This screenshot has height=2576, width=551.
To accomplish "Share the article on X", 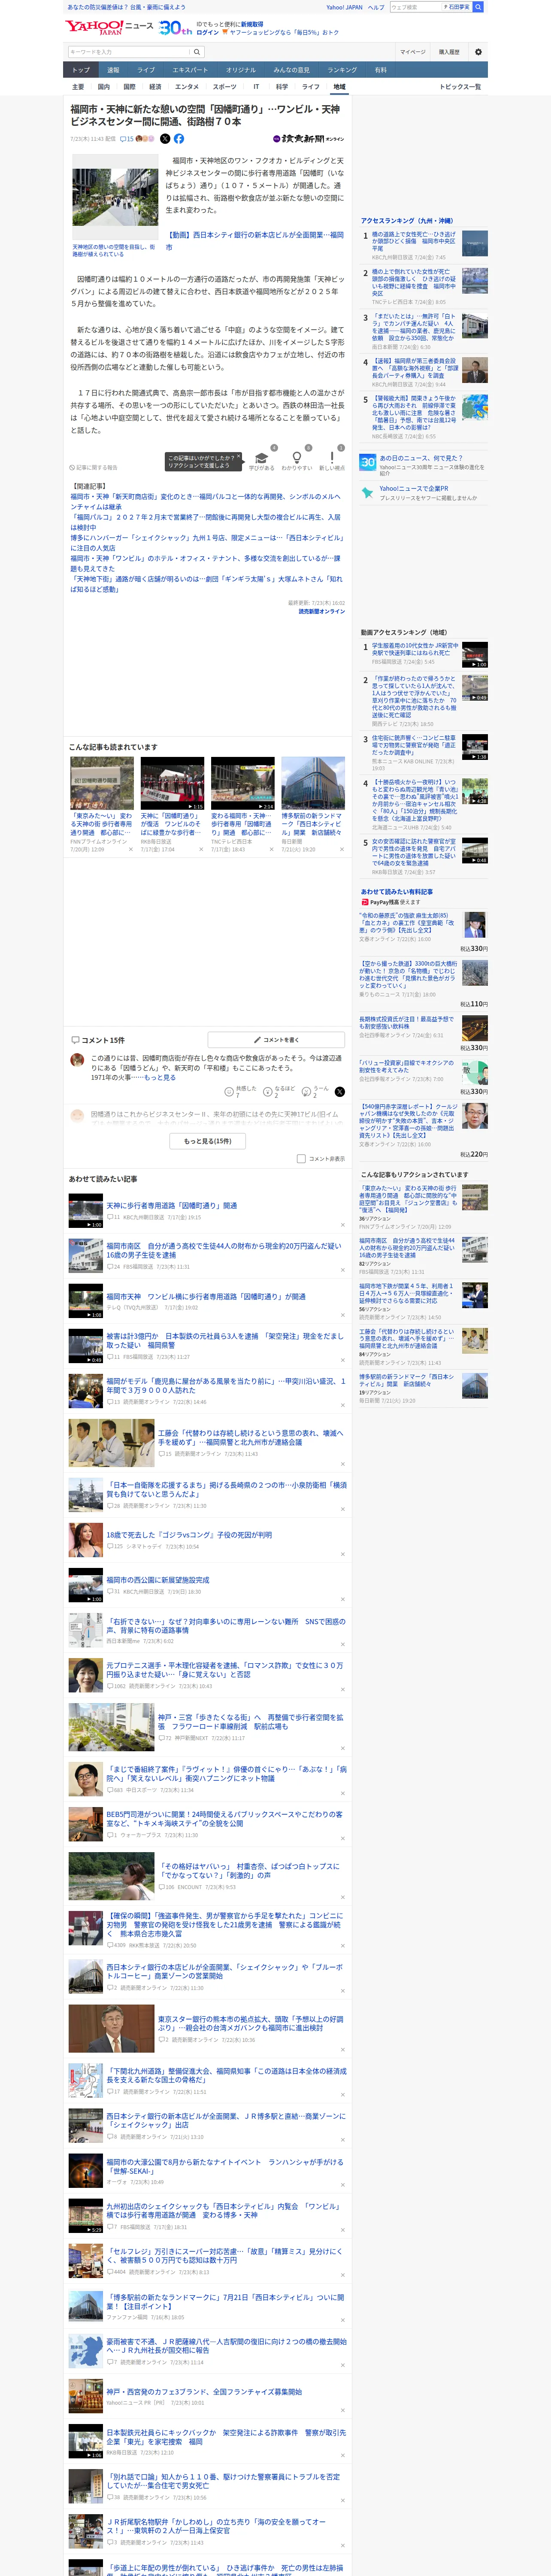I will point(165,139).
